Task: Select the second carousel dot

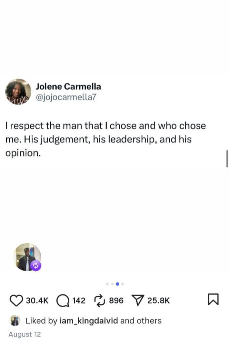Action: (112, 284)
